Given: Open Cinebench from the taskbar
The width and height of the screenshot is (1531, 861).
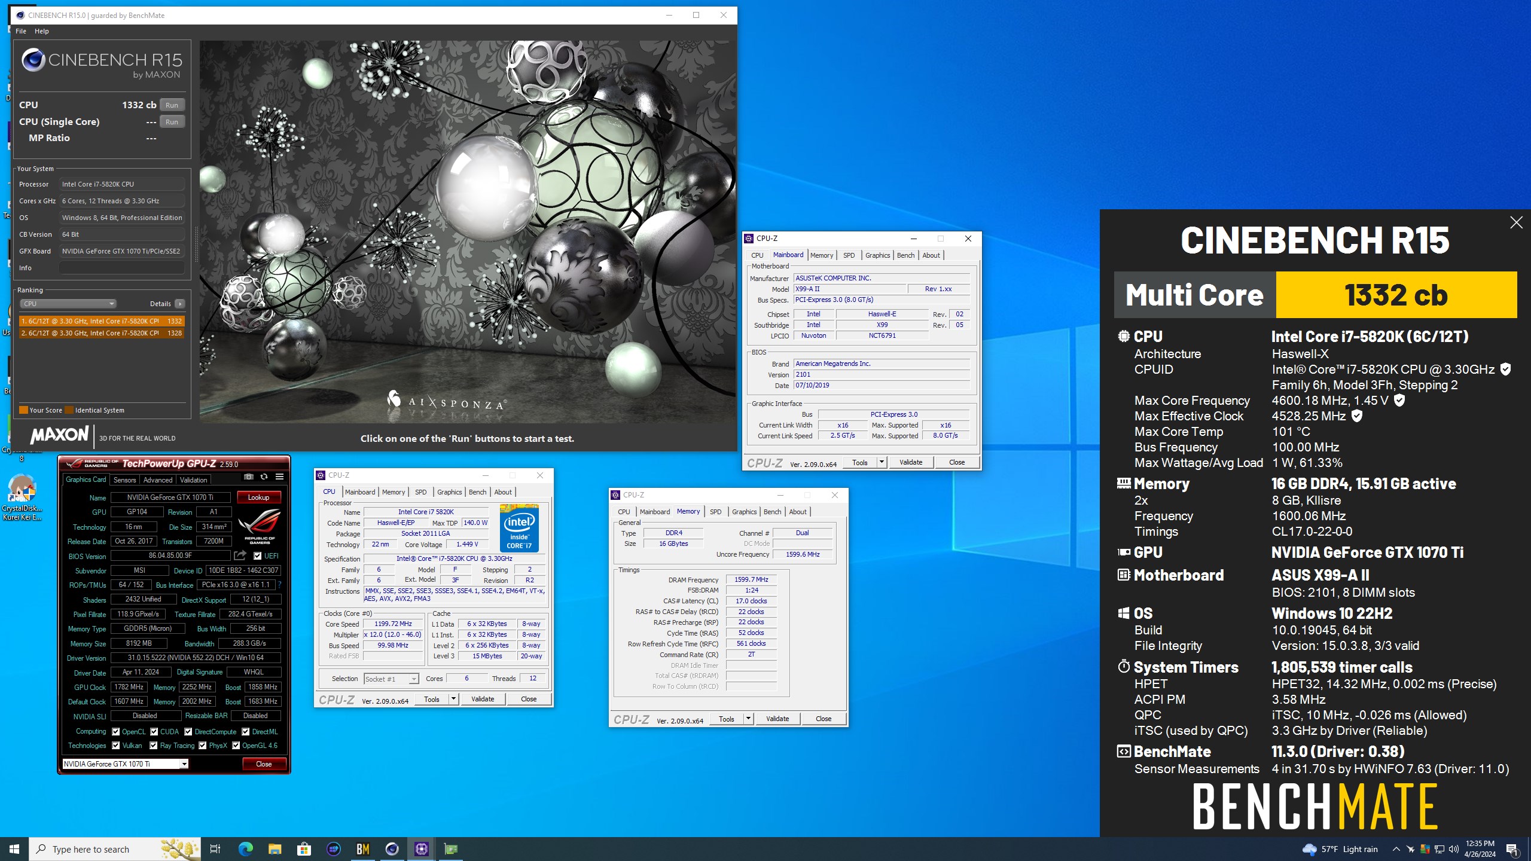Looking at the screenshot, I should 392,849.
